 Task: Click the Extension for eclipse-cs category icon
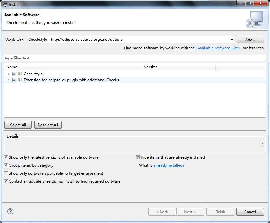pyautogui.click(x=20, y=80)
